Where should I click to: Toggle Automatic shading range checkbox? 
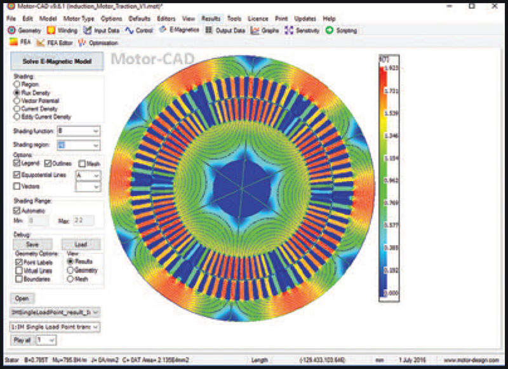17,211
